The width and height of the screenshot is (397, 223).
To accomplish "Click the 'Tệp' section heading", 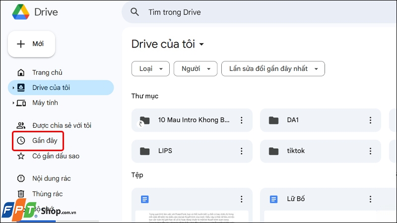I will click(x=137, y=175).
